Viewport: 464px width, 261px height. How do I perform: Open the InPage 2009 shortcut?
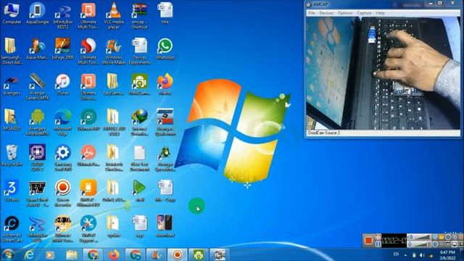click(x=63, y=49)
